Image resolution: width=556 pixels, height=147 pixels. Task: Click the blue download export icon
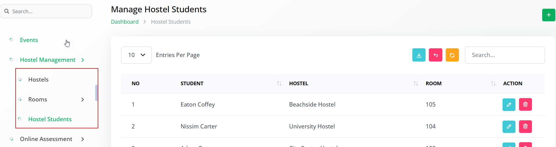(x=419, y=55)
